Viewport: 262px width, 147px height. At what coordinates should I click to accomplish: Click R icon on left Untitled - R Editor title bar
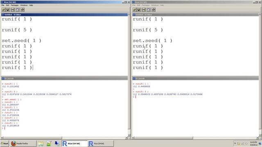click(3, 15)
